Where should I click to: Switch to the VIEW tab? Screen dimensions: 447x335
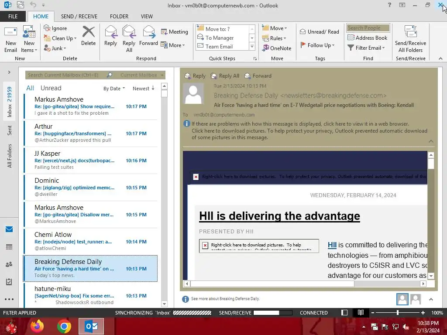coord(147,17)
